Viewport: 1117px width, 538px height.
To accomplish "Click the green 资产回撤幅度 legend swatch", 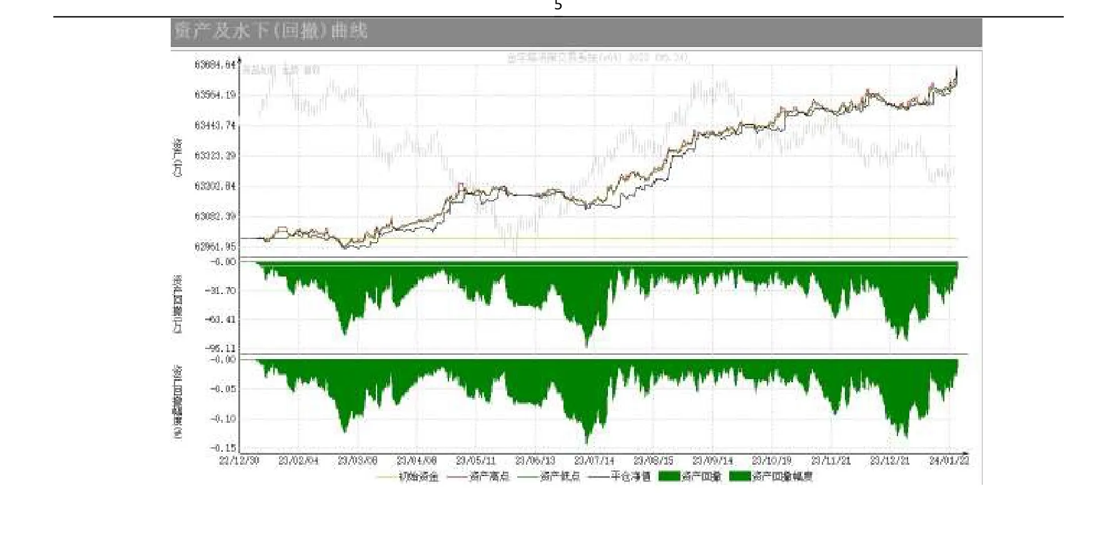I will pos(740,477).
